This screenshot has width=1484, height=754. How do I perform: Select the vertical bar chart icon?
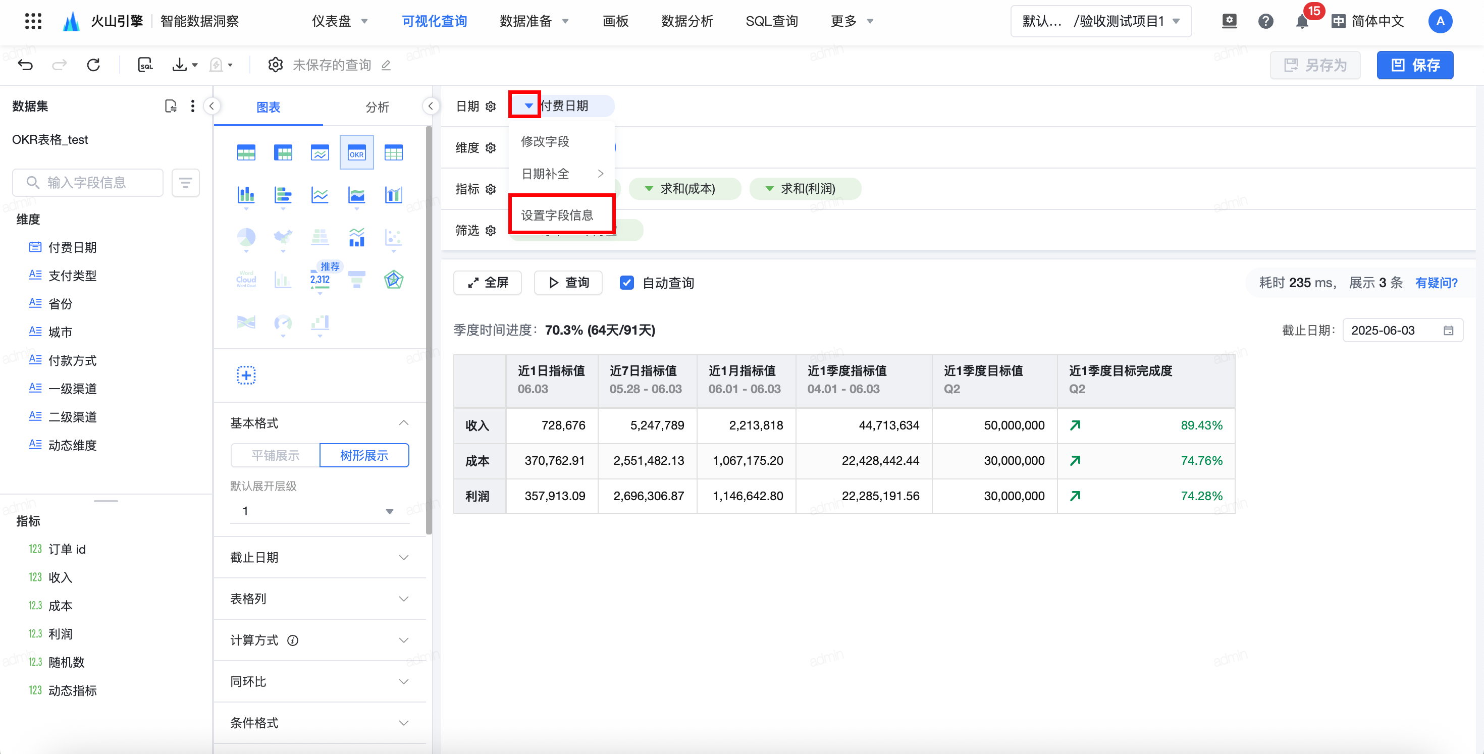(246, 195)
